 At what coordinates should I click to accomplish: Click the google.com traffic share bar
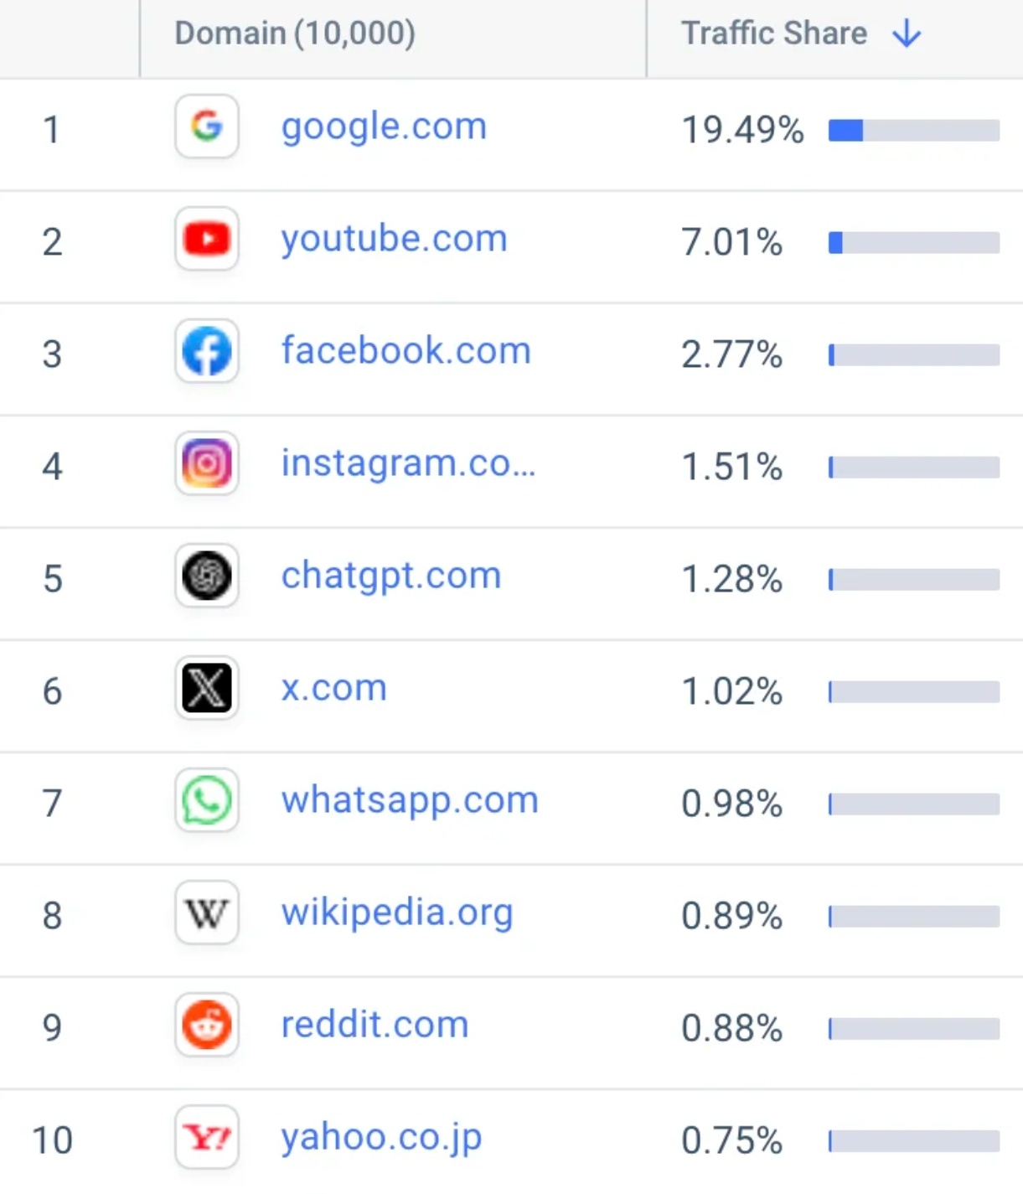[914, 131]
